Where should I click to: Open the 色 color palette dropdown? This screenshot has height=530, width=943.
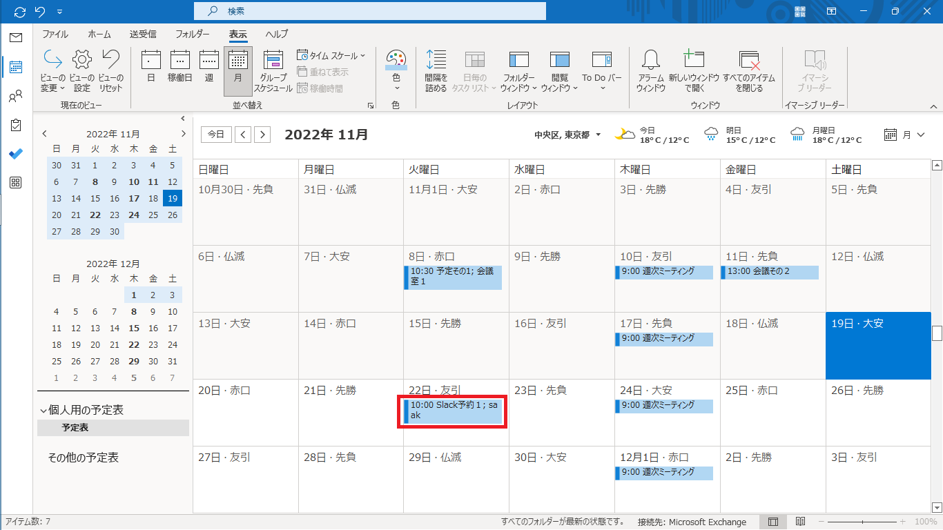396,70
